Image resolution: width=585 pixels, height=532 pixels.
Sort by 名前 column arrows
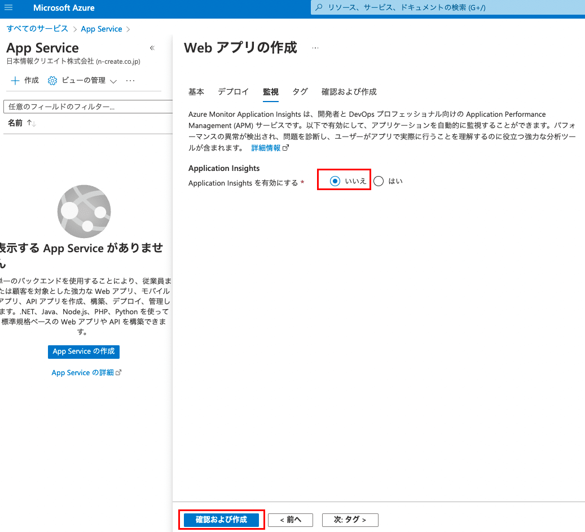point(32,123)
